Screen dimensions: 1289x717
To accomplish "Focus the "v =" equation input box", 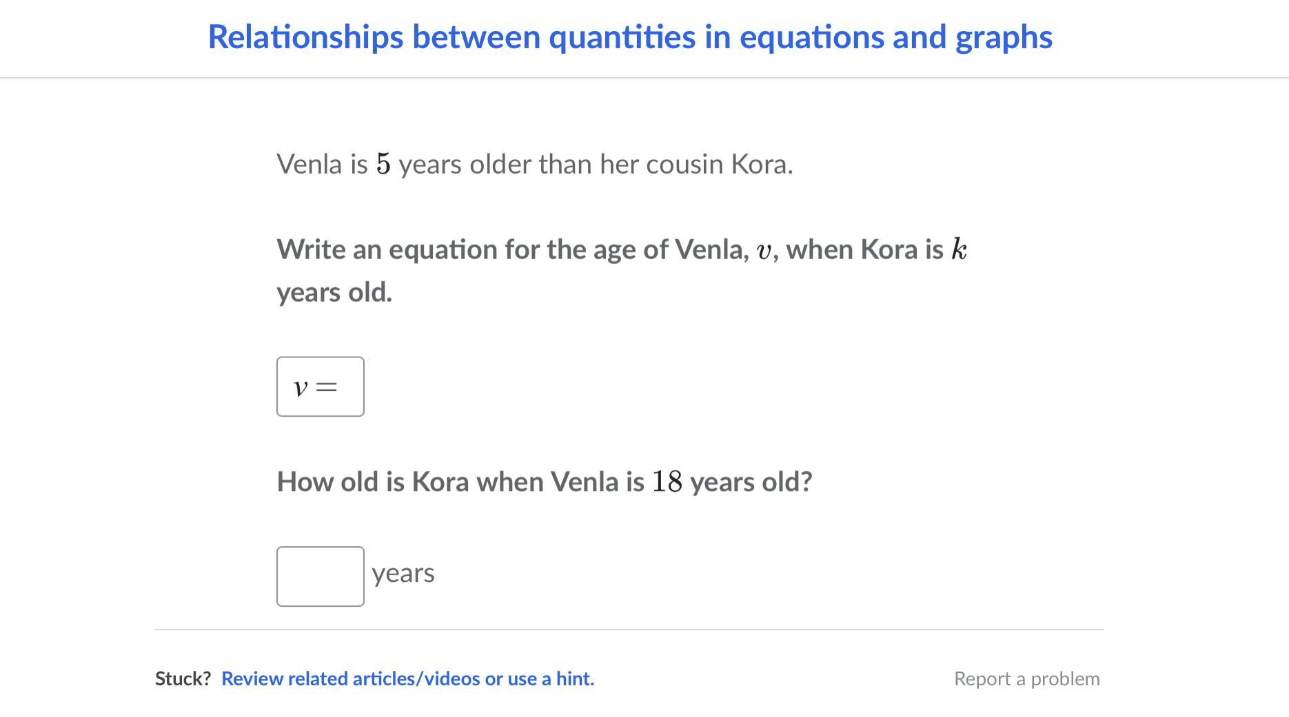I will pyautogui.click(x=321, y=386).
